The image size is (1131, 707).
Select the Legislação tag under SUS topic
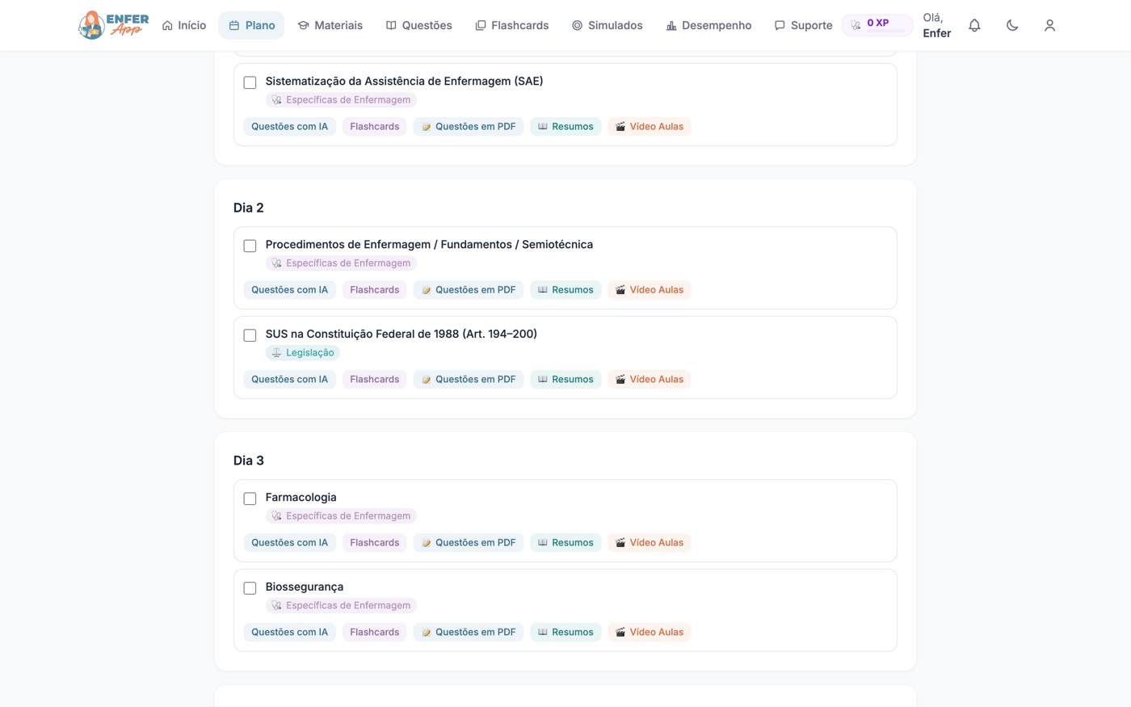tap(303, 352)
